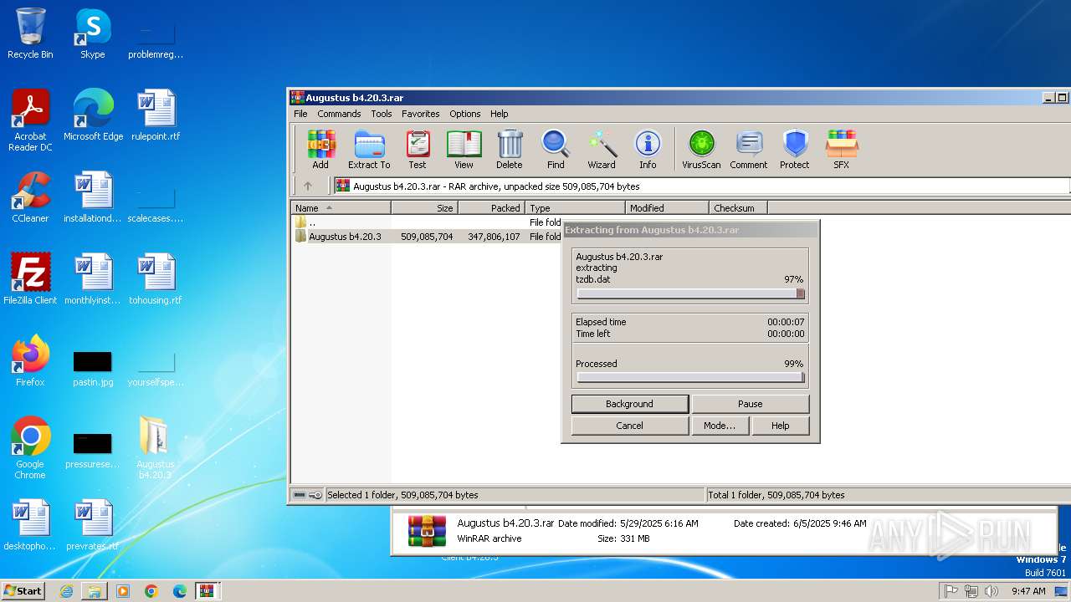
Task: Open the Find tool
Action: point(556,150)
